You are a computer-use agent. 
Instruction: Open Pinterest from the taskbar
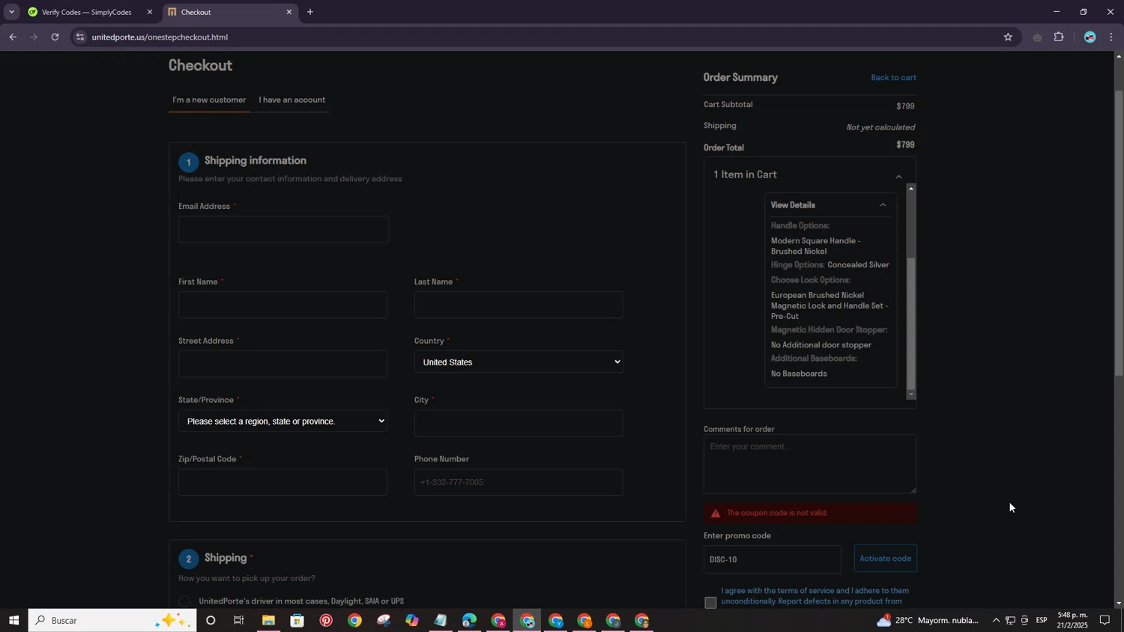pyautogui.click(x=326, y=620)
